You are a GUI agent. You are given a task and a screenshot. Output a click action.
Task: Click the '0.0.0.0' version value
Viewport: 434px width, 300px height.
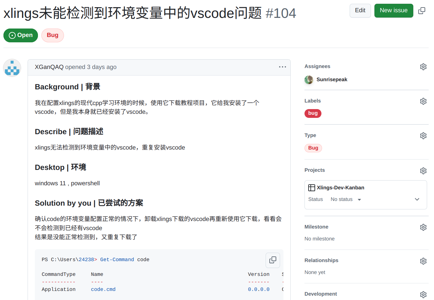[259, 289]
